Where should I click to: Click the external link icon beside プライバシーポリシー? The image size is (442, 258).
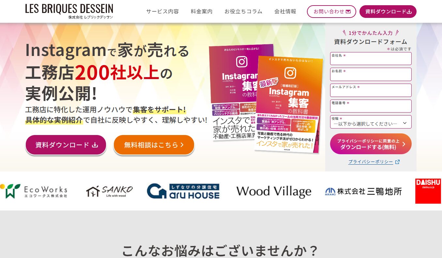coord(397,162)
